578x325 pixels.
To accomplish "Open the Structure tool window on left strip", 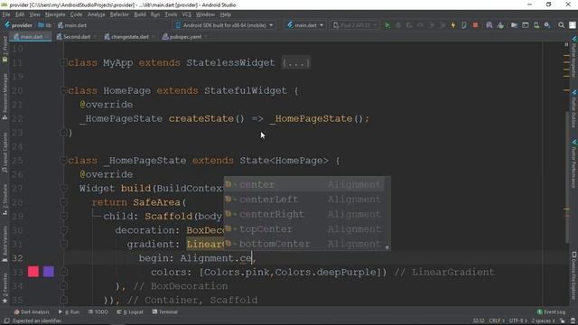I will click(x=5, y=200).
